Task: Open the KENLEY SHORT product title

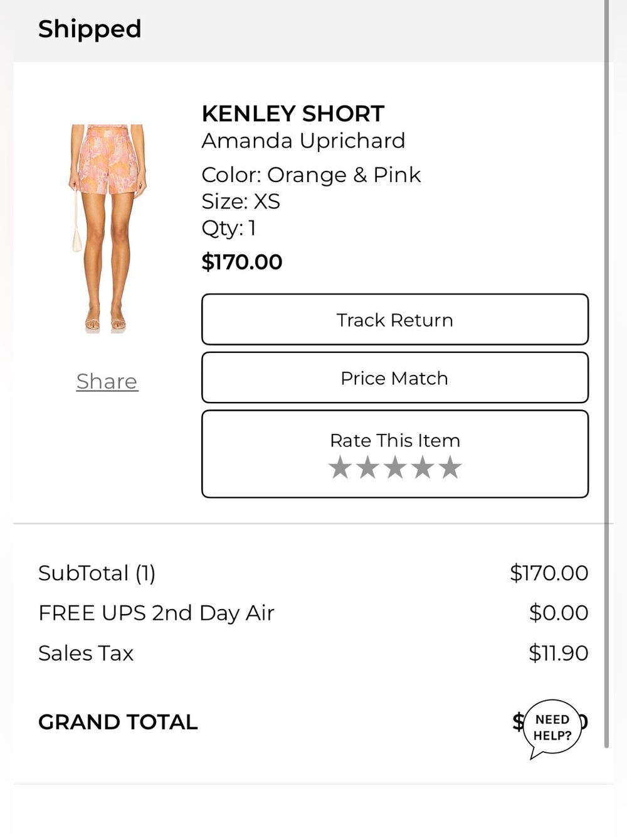Action: (293, 114)
